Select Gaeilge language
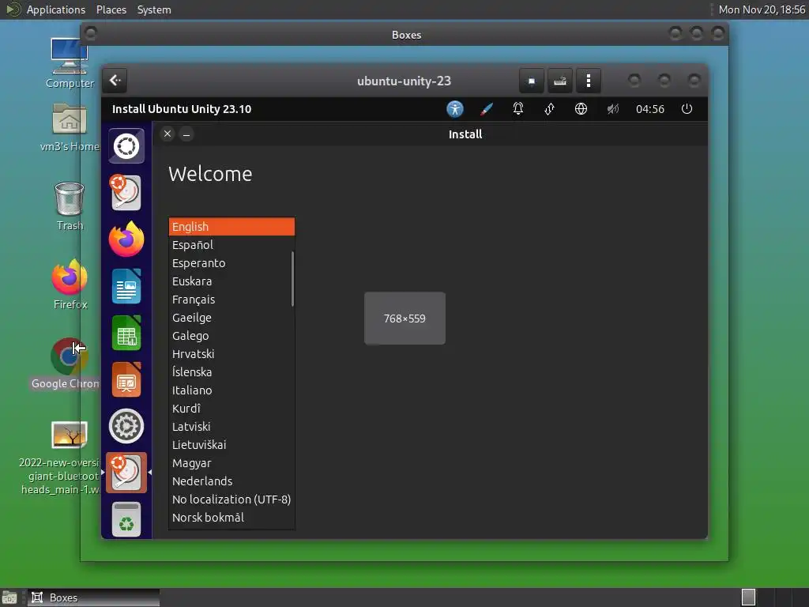The image size is (809, 607). pyautogui.click(x=231, y=318)
